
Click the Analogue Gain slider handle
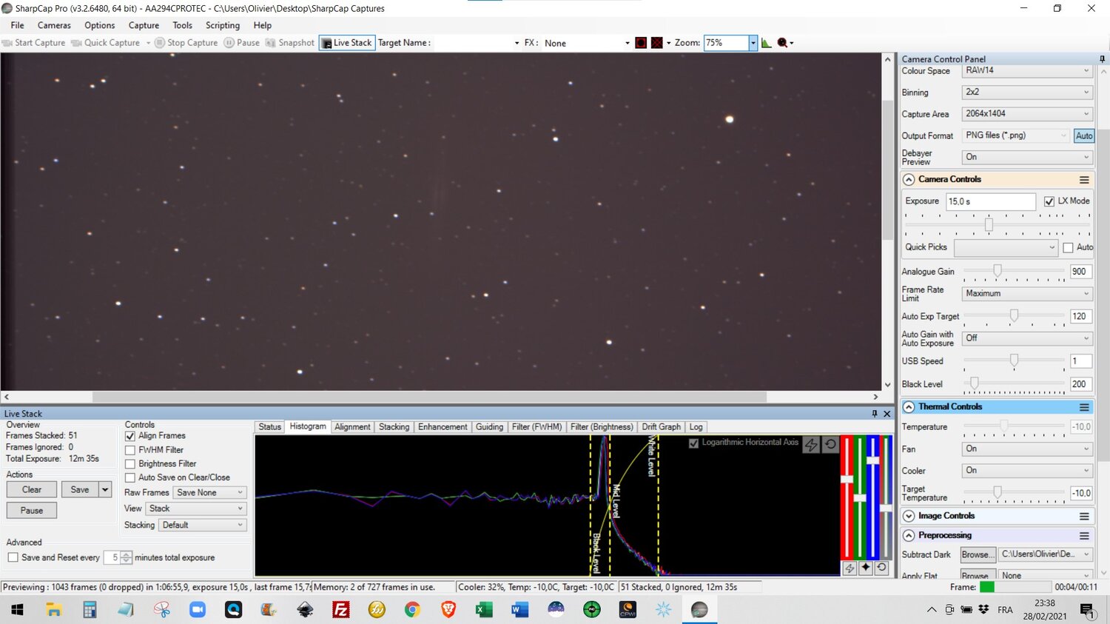point(998,272)
